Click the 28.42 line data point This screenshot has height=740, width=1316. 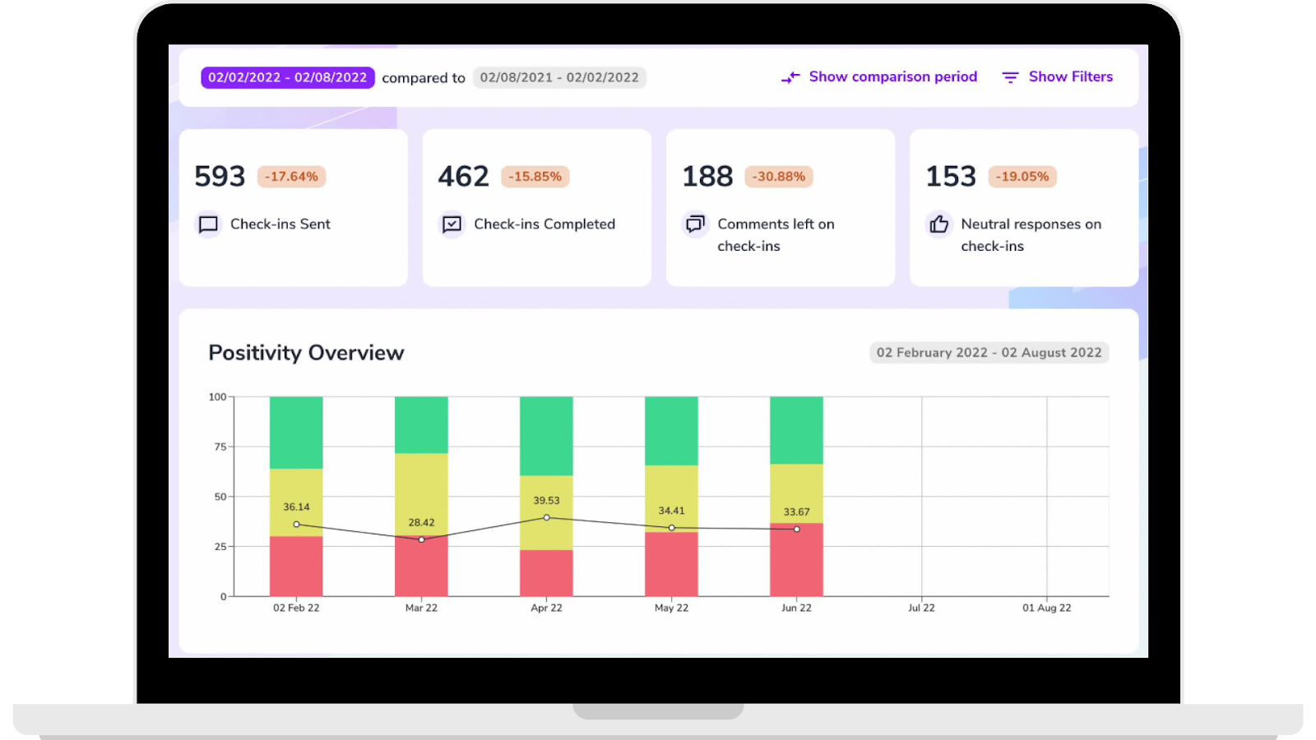421,539
